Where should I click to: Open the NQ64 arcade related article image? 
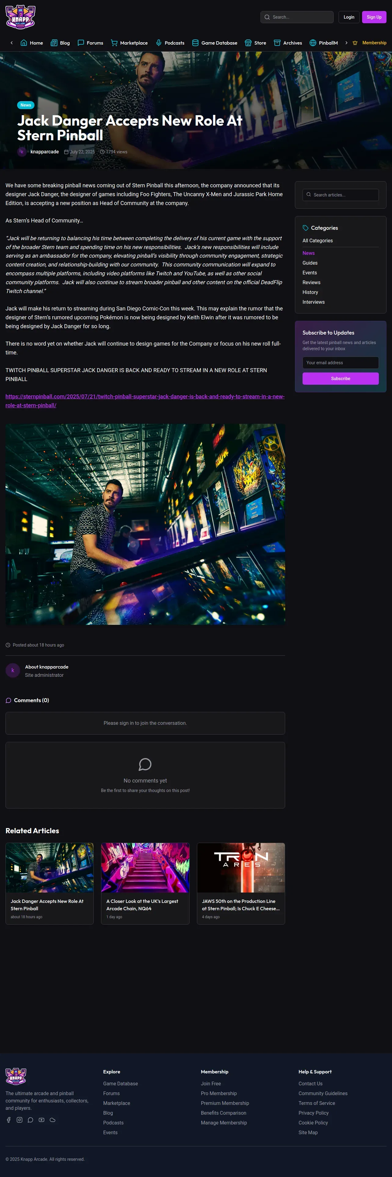(x=145, y=868)
